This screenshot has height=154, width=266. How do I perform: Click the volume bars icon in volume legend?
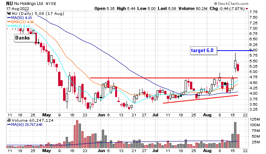click(9, 121)
